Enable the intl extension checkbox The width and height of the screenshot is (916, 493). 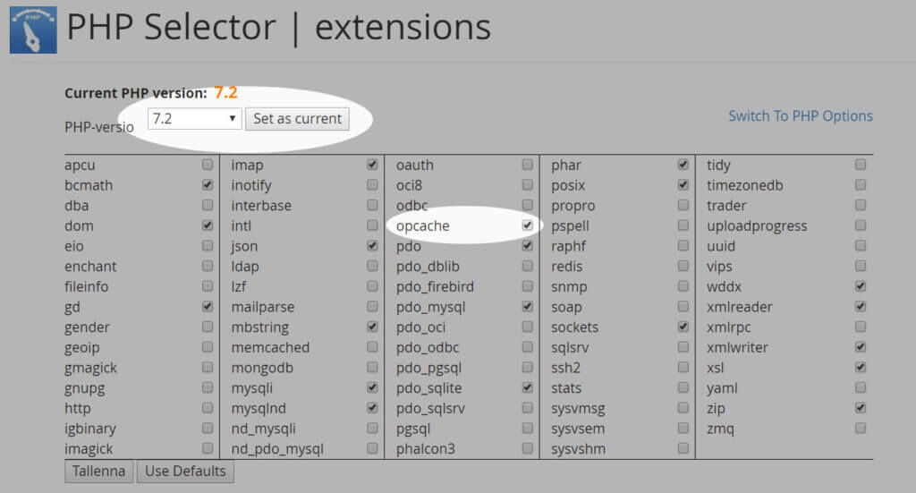click(372, 225)
